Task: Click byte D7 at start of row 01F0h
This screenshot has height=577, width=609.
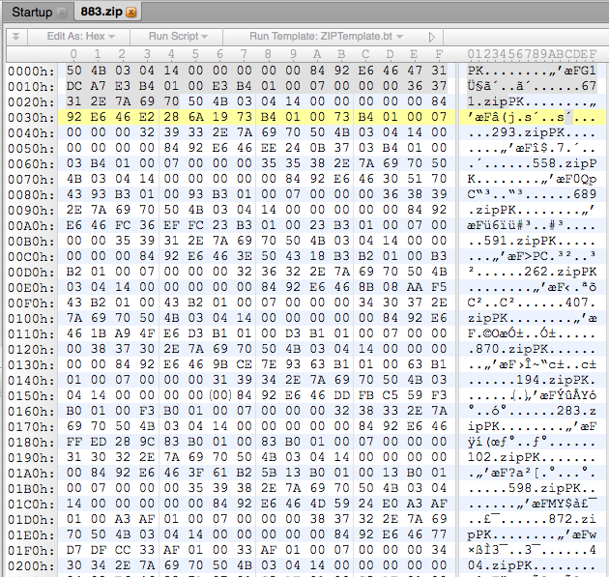Action: point(73,549)
